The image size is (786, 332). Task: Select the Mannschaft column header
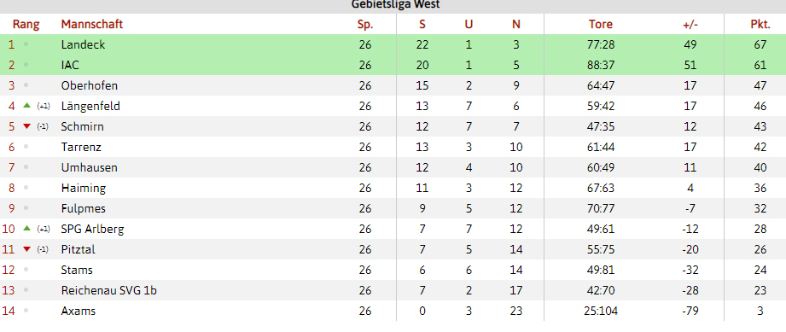pos(91,24)
